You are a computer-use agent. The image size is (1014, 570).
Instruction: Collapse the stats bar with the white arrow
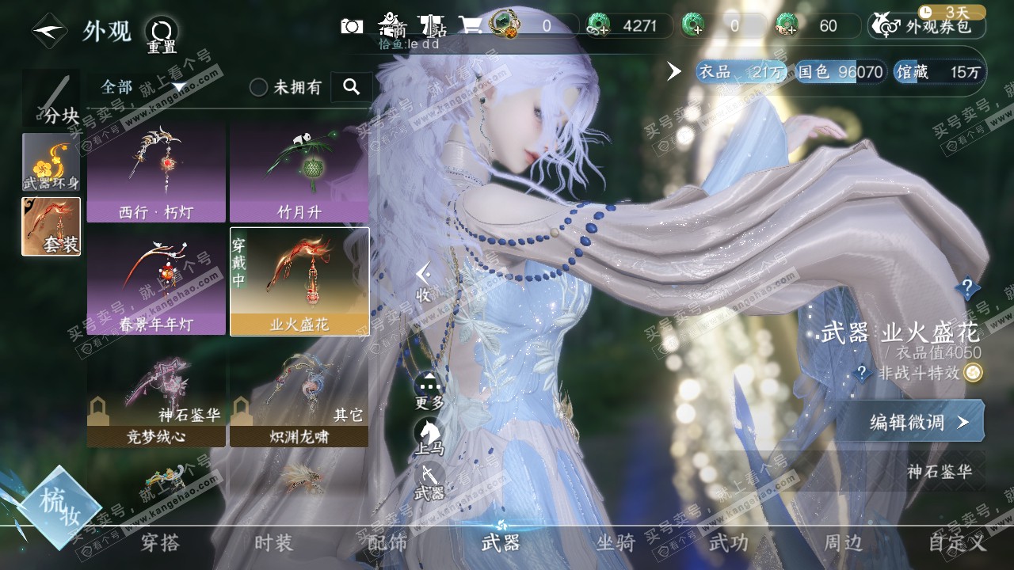click(x=674, y=71)
